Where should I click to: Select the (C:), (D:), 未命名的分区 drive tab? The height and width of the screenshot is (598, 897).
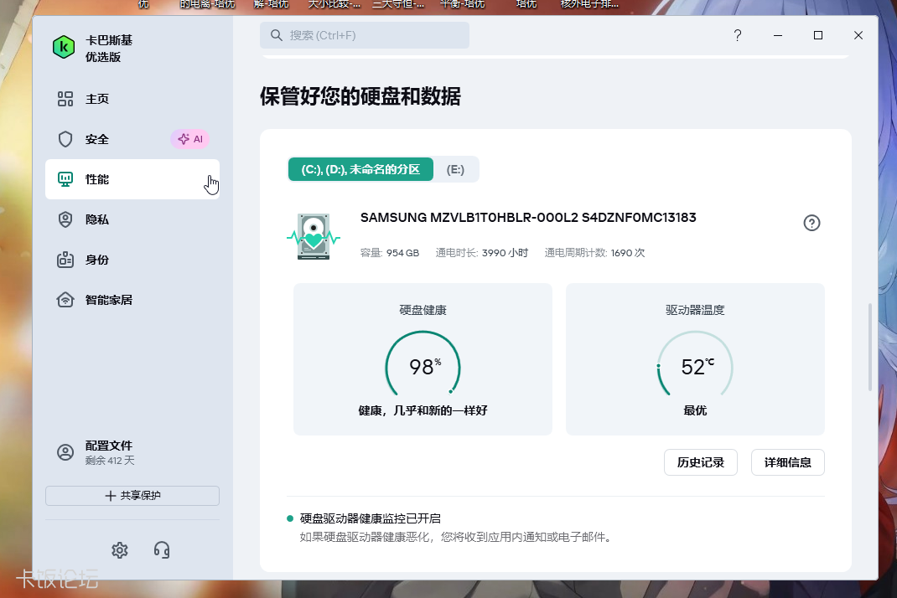(360, 169)
